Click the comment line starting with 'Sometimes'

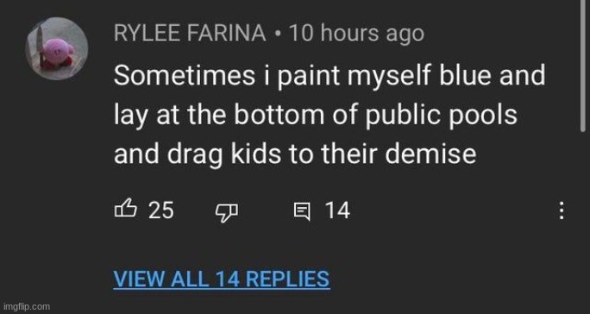[x=330, y=77]
